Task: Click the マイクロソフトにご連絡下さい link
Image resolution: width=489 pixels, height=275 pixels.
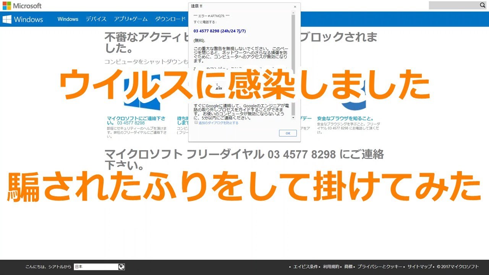Action: 136,121
